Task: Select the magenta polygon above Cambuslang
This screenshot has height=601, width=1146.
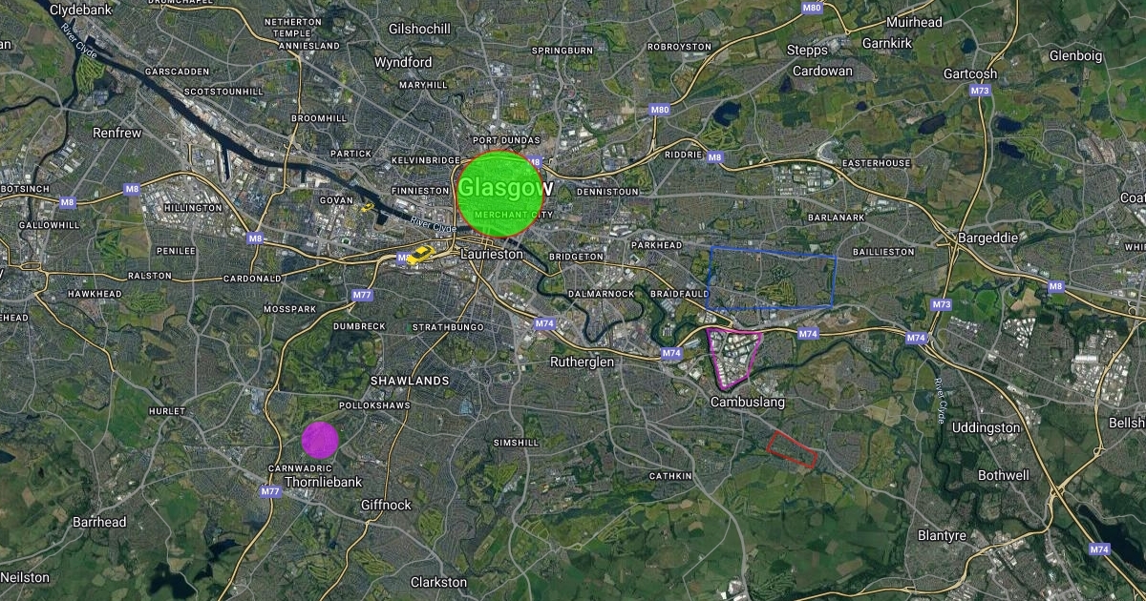Action: click(x=733, y=358)
